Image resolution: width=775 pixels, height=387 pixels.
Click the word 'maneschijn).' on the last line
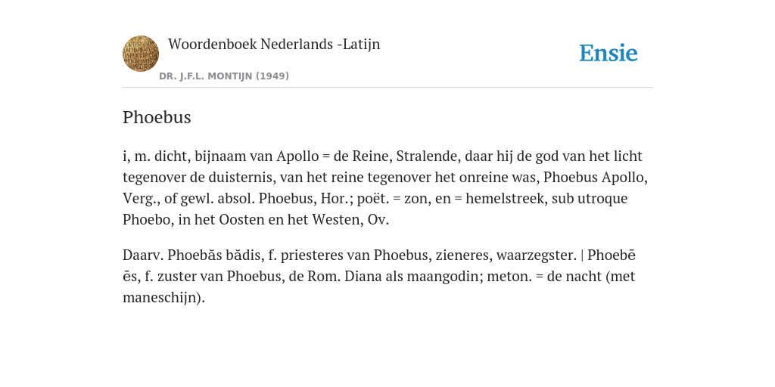point(163,298)
